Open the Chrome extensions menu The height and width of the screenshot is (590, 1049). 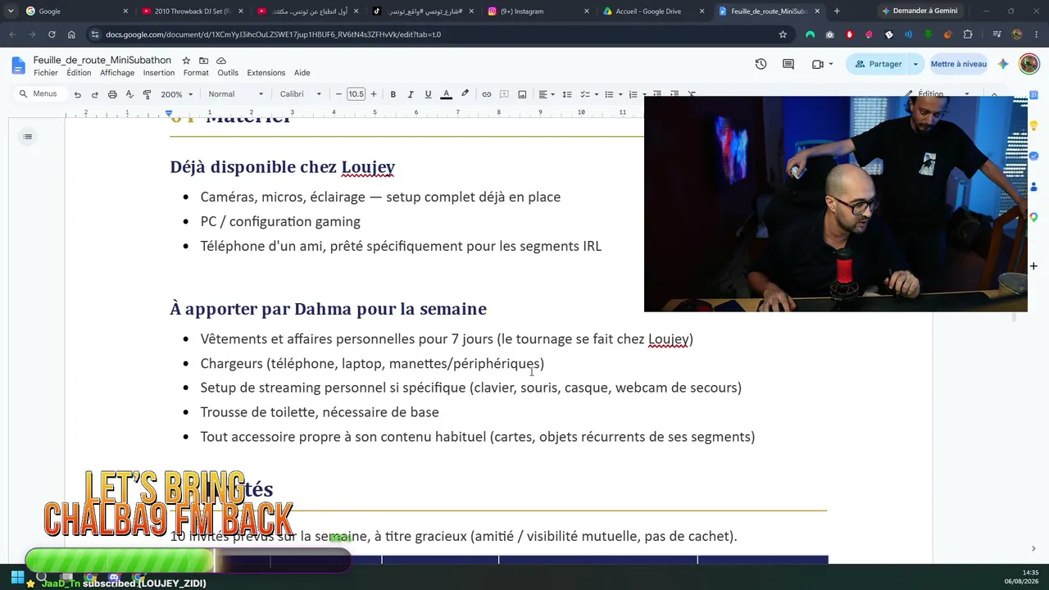[968, 34]
